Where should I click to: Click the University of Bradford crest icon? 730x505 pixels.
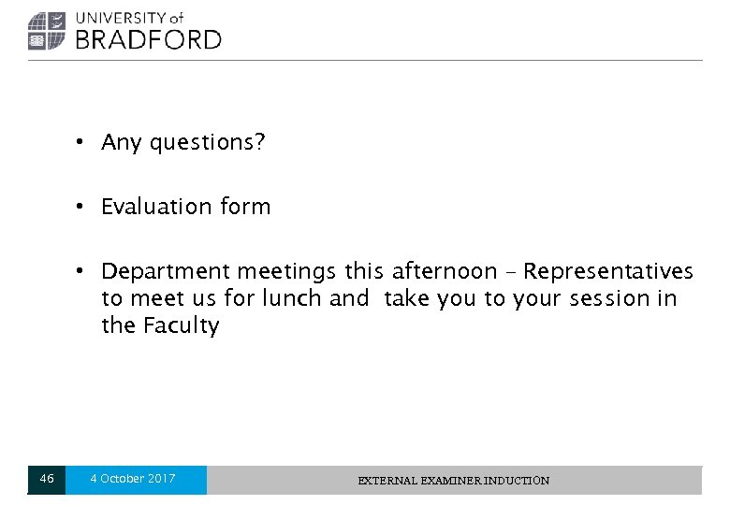coord(46,32)
